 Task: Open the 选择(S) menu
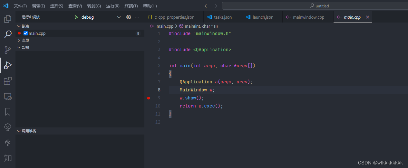point(57,6)
